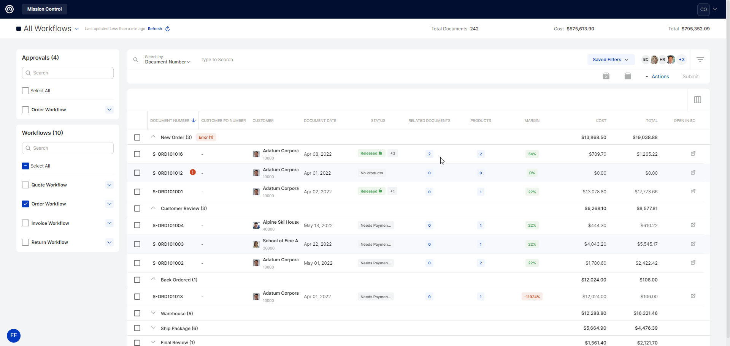Click the FF user avatar button
The height and width of the screenshot is (346, 730).
[14, 335]
